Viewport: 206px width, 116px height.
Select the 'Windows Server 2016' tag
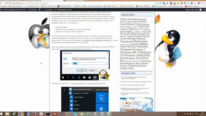[132, 61]
